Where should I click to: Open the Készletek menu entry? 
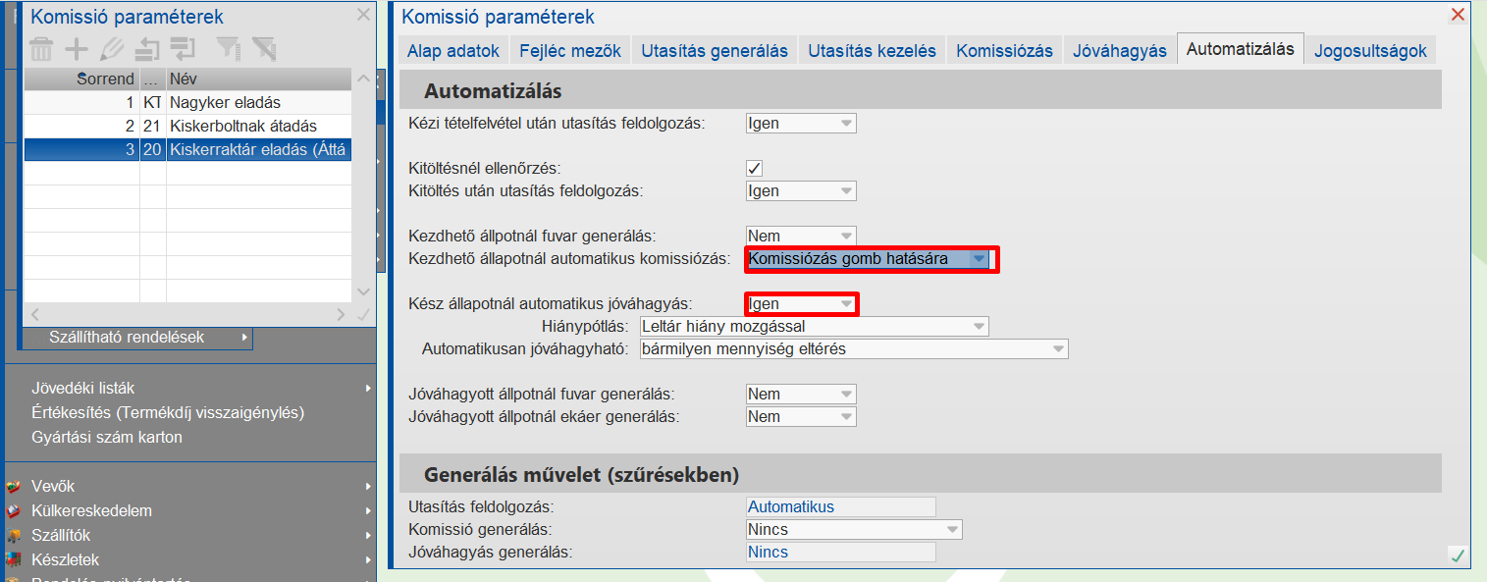(65, 560)
